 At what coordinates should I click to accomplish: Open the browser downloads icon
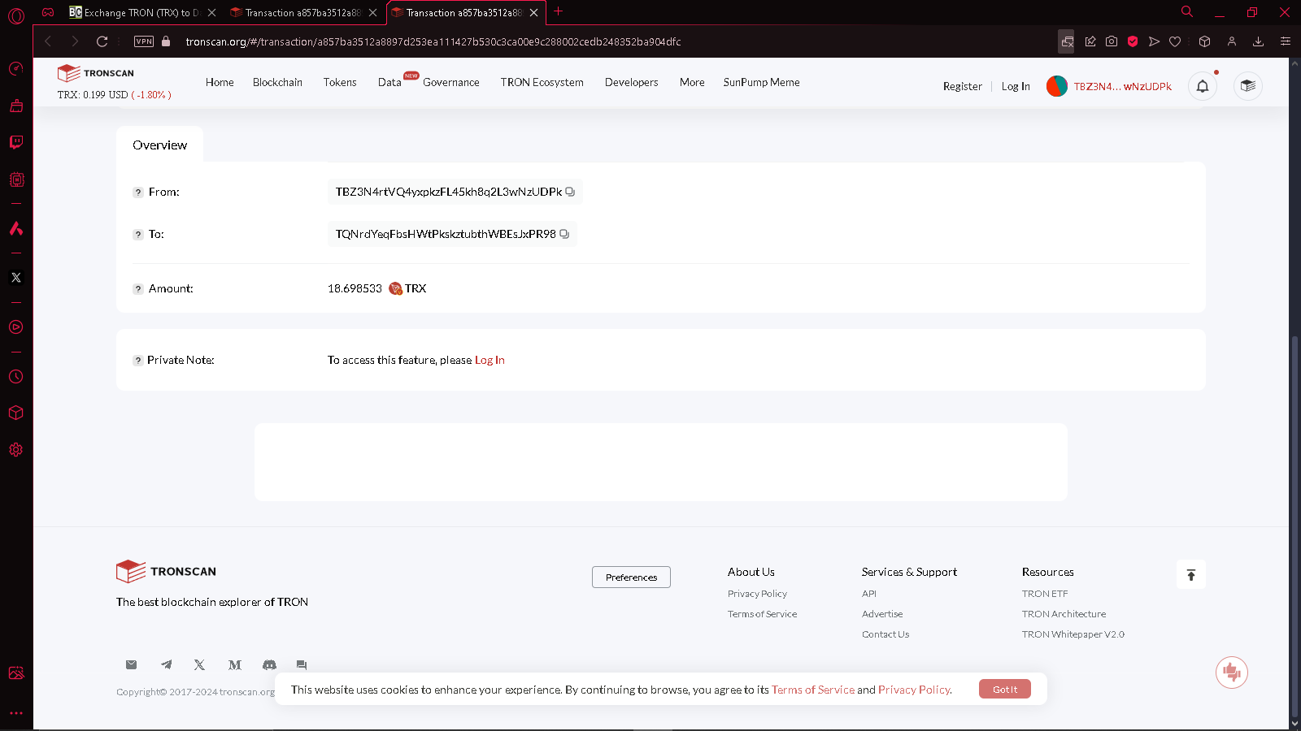[1258, 41]
